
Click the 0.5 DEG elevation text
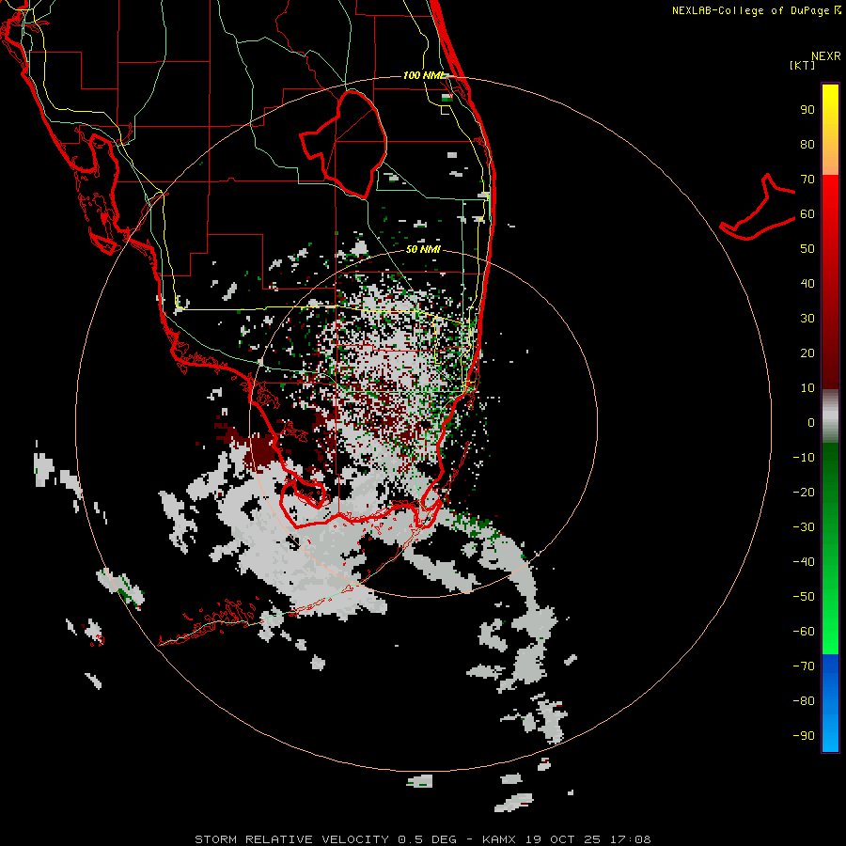428,839
